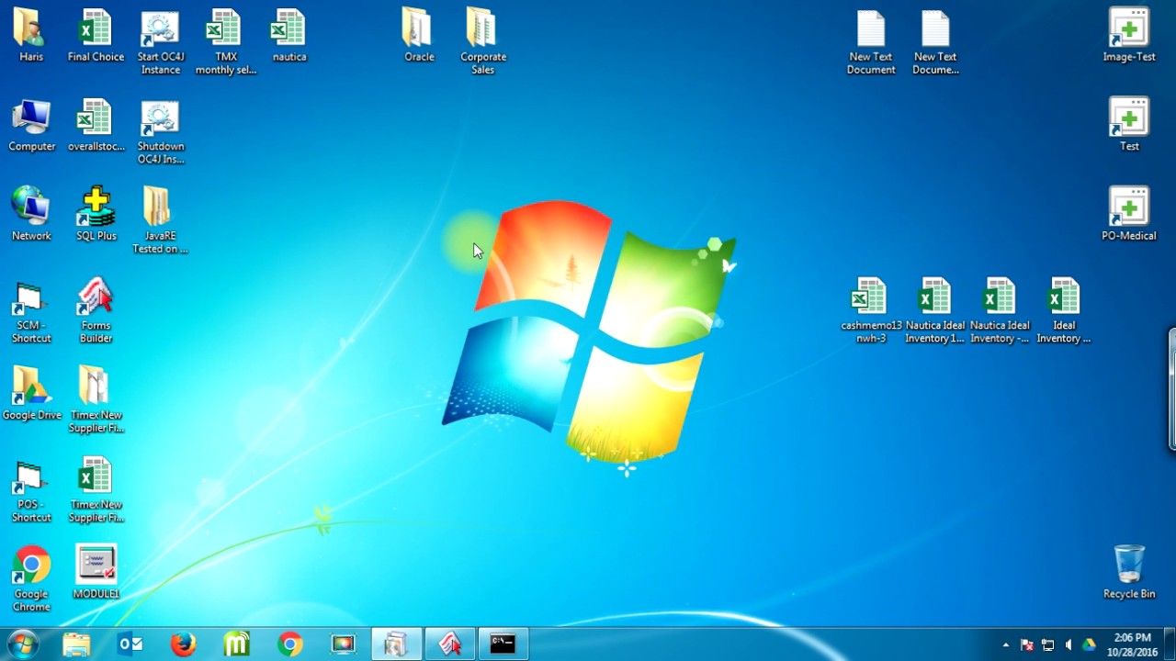Select the Haris user folder icon
Viewport: 1176px width, 661px height.
point(31,35)
